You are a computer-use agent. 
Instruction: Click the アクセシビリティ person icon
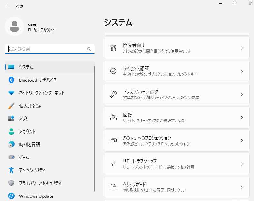tap(11, 170)
